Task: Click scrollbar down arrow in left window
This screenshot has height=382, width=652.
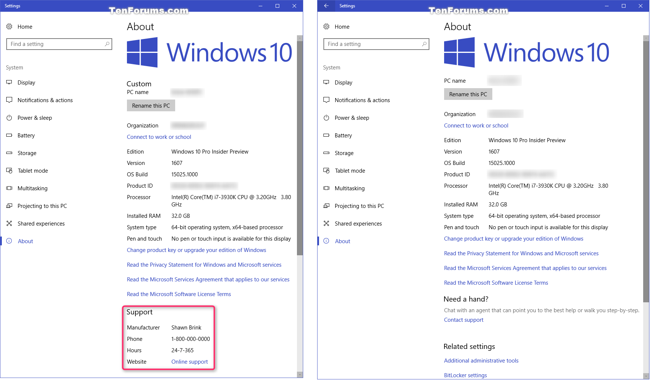Action: click(300, 375)
